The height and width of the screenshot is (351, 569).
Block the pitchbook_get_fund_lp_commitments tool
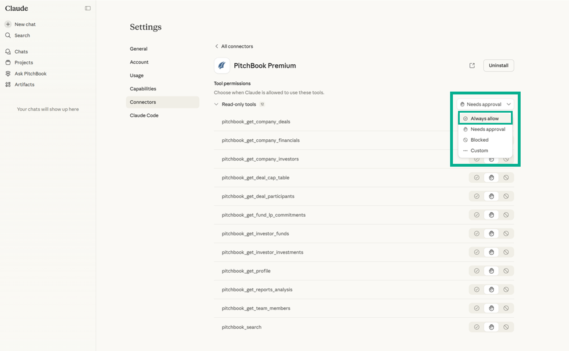click(x=506, y=215)
